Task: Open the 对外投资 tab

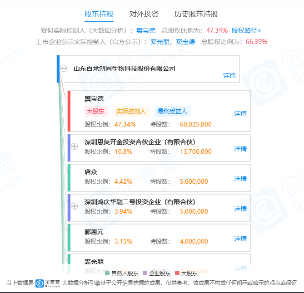Action: coord(144,14)
